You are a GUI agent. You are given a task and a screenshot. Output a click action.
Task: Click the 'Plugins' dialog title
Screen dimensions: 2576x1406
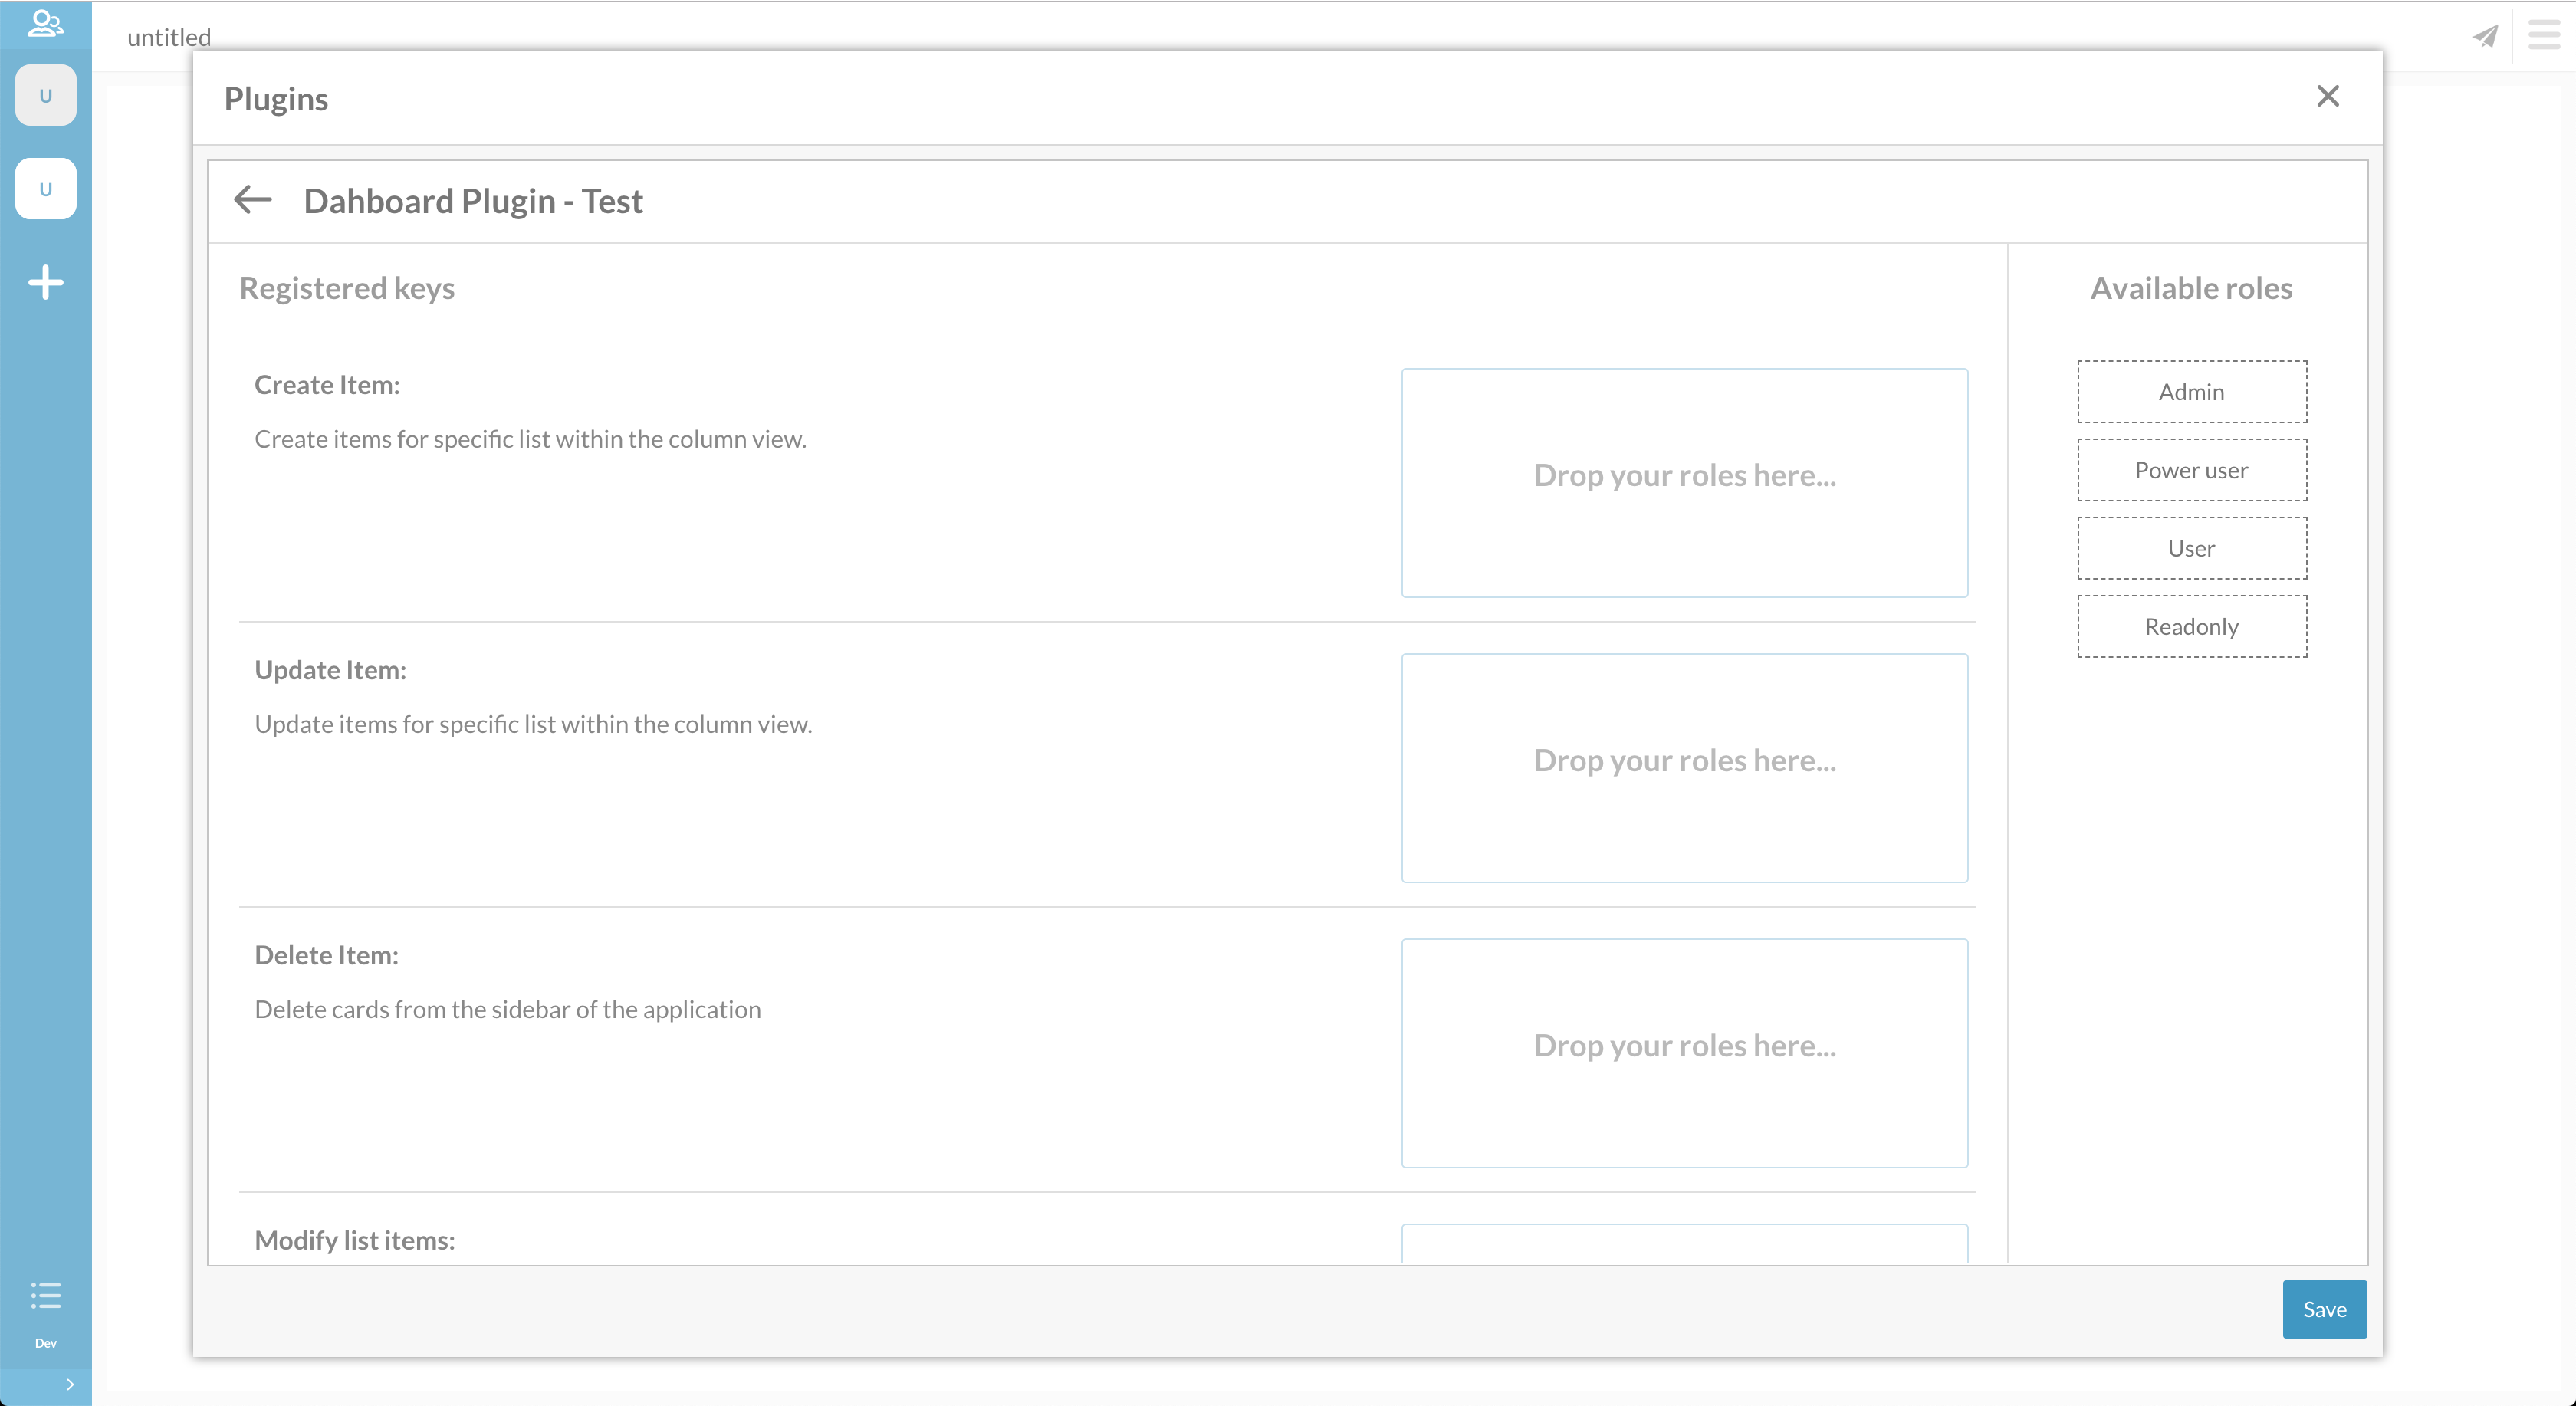coord(276,99)
